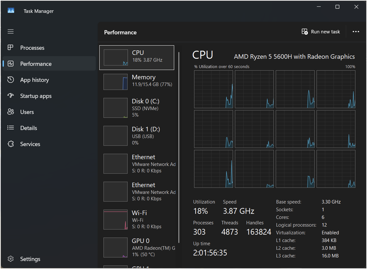367x269 pixels.
Task: Select the first Ethernet VMware adapter
Action: tap(137, 164)
